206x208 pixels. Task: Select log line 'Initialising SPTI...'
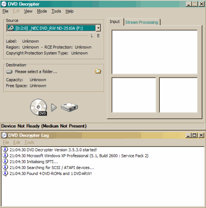34,162
